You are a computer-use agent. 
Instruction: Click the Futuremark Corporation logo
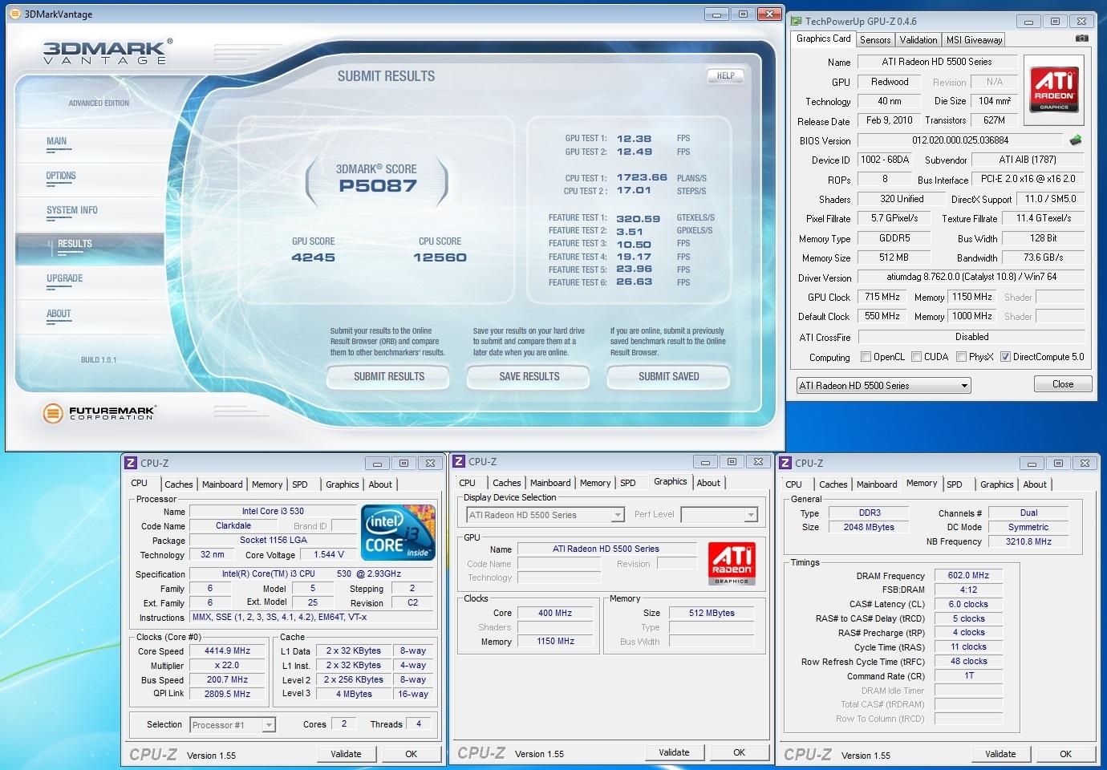pos(99,413)
